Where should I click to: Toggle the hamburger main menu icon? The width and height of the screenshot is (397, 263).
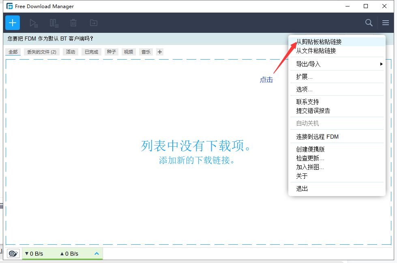(x=385, y=23)
